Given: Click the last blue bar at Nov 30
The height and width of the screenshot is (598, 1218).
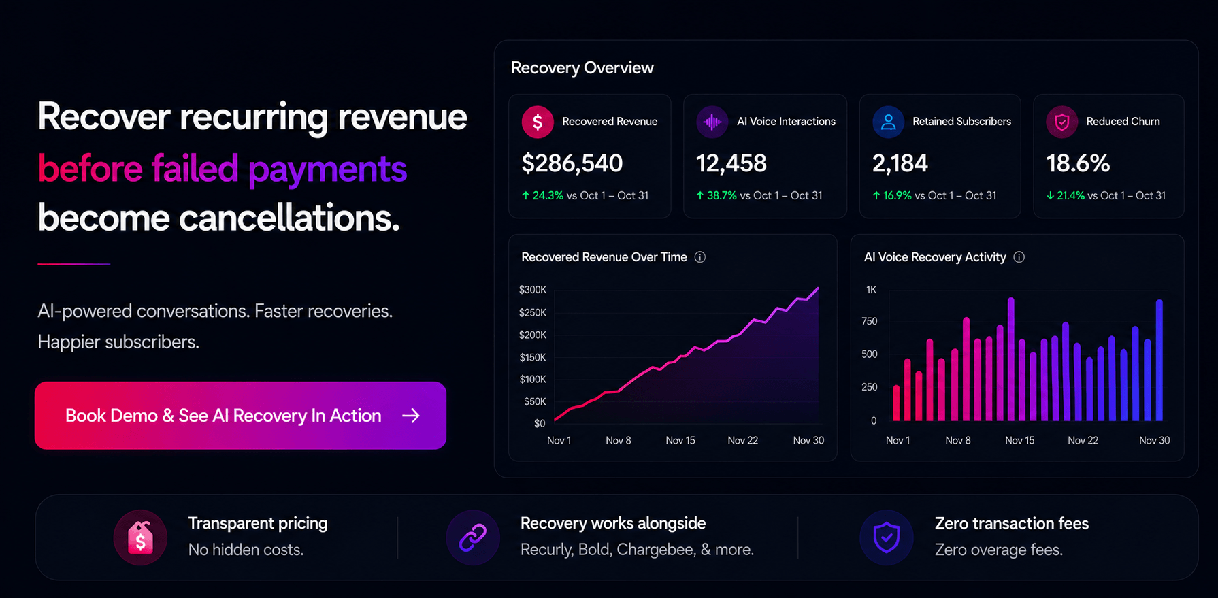Looking at the screenshot, I should pyautogui.click(x=1159, y=360).
